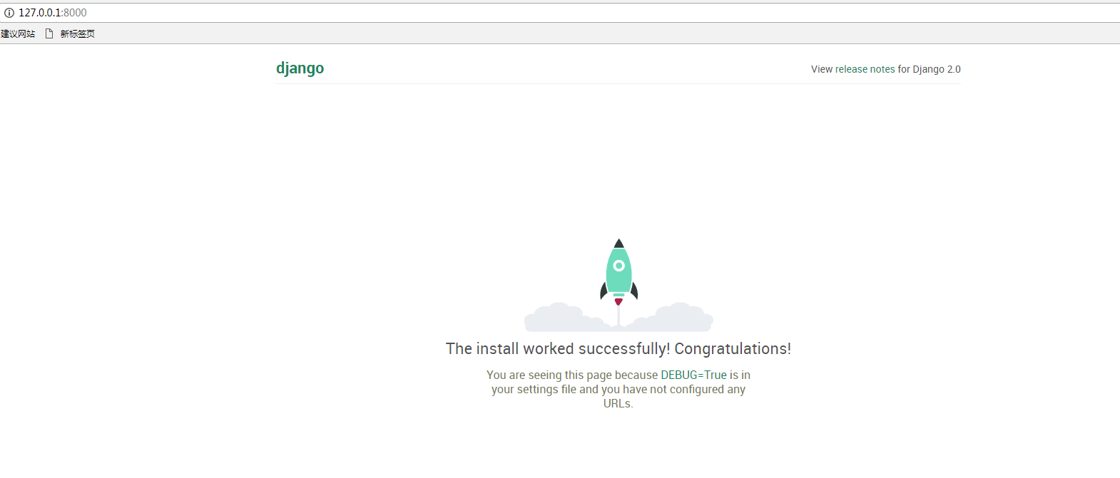This screenshot has width=1120, height=478.
Task: Click the word URLs. in the description
Action: [618, 403]
